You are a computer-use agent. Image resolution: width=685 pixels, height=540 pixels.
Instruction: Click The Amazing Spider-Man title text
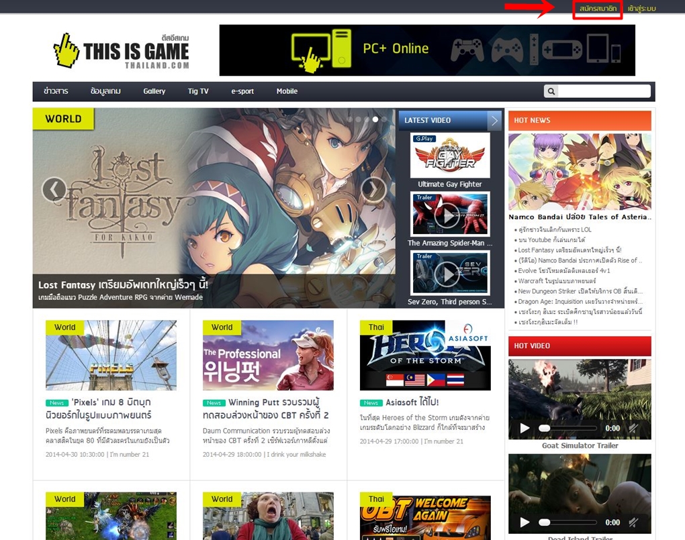coord(449,243)
